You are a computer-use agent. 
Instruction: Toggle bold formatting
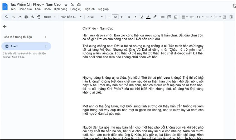[x=129, y=17]
